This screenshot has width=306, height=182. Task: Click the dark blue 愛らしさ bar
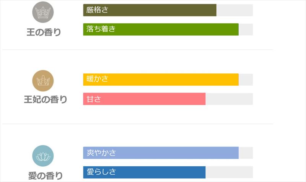coord(144,172)
